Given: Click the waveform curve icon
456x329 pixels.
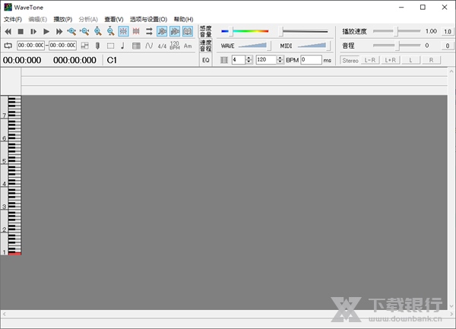Looking at the screenshot, I should (x=149, y=46).
